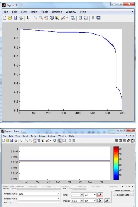Image resolution: width=138 pixels, height=207 pixels.
Task: Open Tools menu in upper Figure 1 window
Action: click(x=44, y=12)
